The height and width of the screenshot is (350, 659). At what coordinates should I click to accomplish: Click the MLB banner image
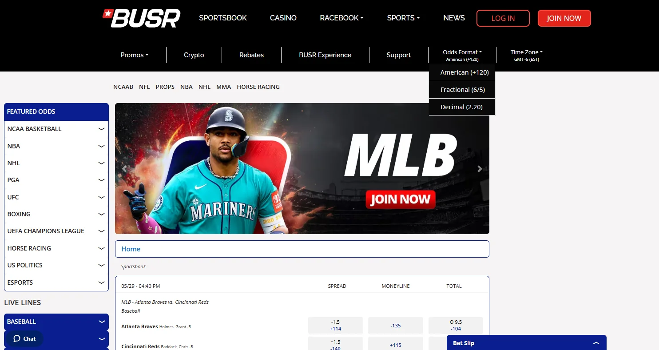tap(302, 169)
